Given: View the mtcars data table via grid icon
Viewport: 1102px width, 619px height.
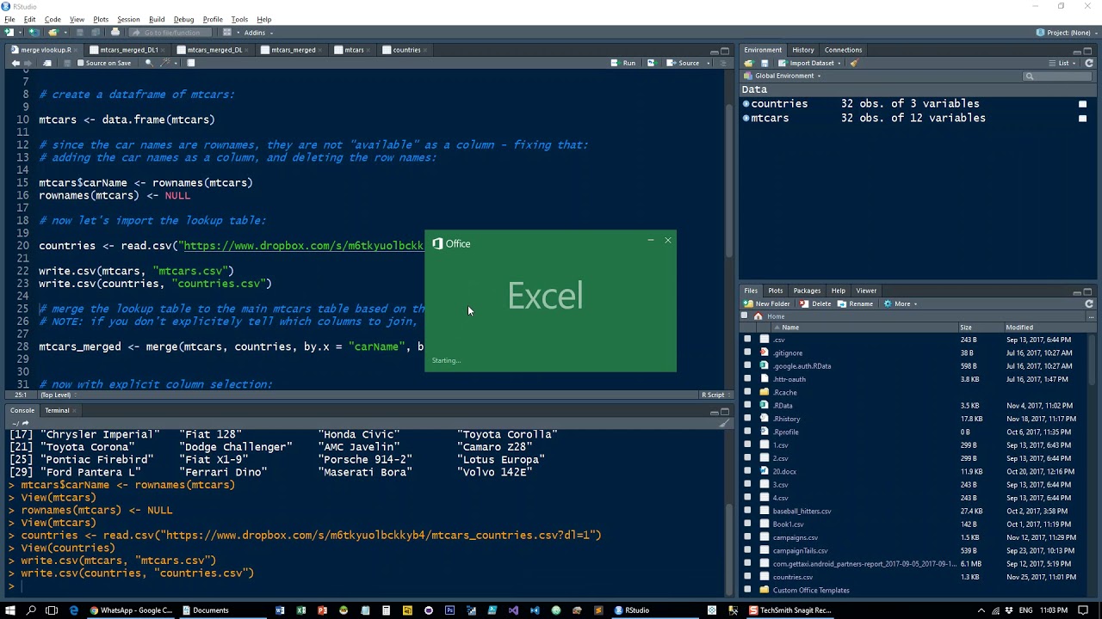Looking at the screenshot, I should click(x=1082, y=119).
